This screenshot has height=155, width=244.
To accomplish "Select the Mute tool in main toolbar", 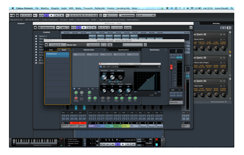I will (85, 15).
